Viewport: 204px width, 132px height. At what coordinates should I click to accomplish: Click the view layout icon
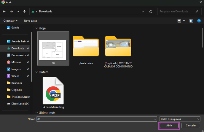pyautogui.click(x=179, y=21)
